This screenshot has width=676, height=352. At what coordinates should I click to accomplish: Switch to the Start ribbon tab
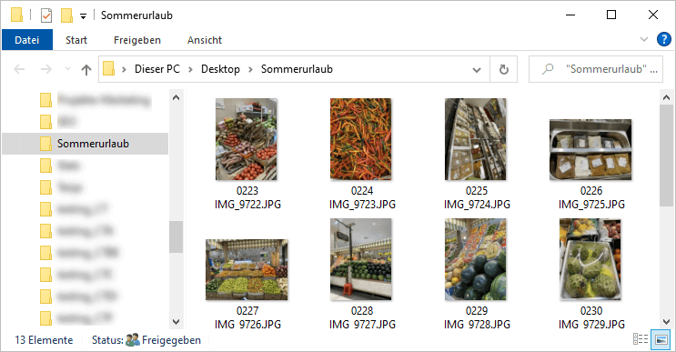click(x=76, y=40)
